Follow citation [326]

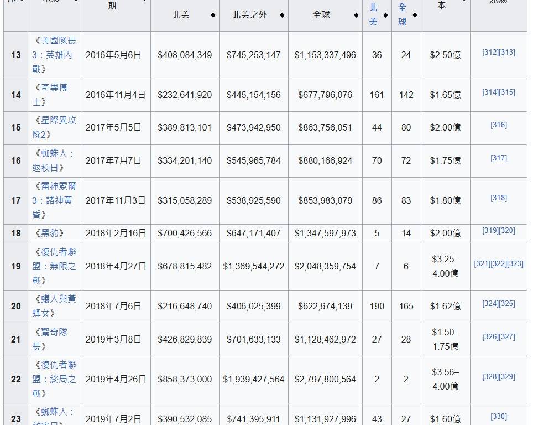pos(490,336)
